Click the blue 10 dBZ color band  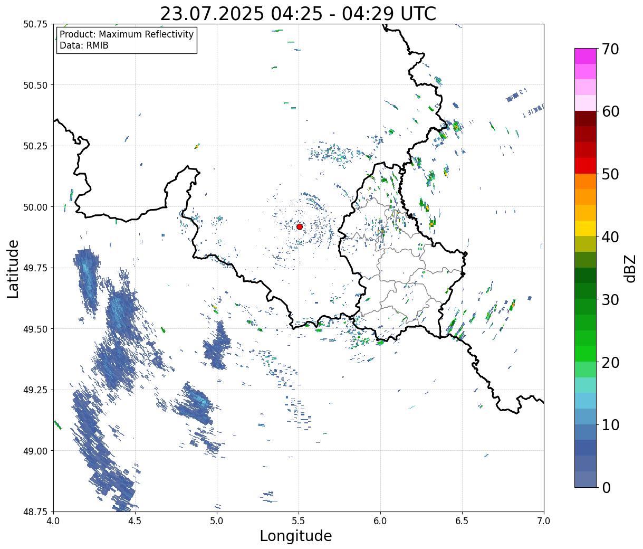click(x=586, y=432)
